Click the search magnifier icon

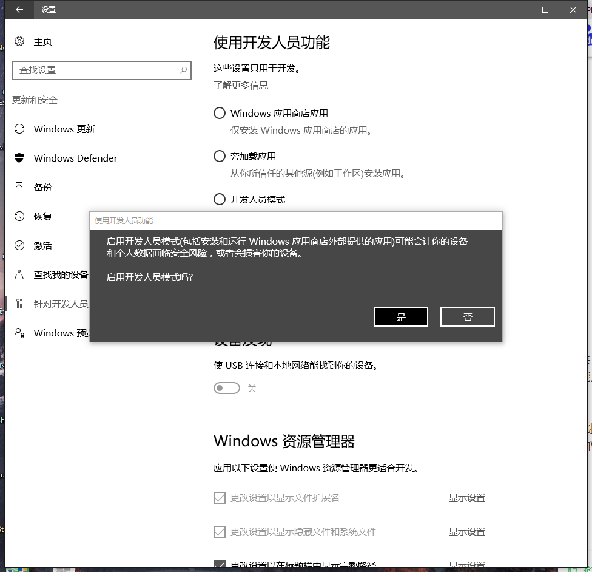183,70
